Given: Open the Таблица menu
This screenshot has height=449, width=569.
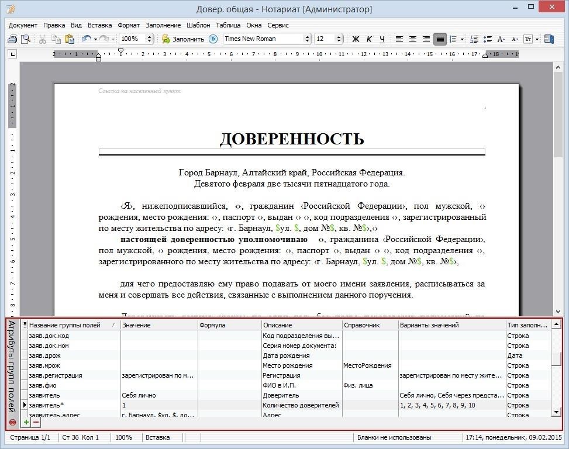Looking at the screenshot, I should pyautogui.click(x=228, y=25).
